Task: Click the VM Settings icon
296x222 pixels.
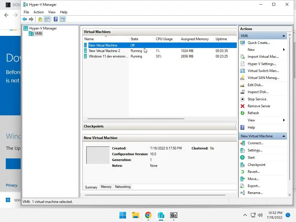Action: coord(243,150)
